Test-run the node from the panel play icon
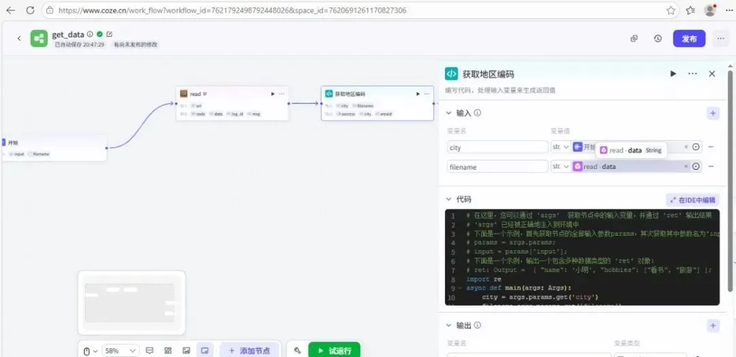Viewport: 736px width, 357px height. click(673, 74)
